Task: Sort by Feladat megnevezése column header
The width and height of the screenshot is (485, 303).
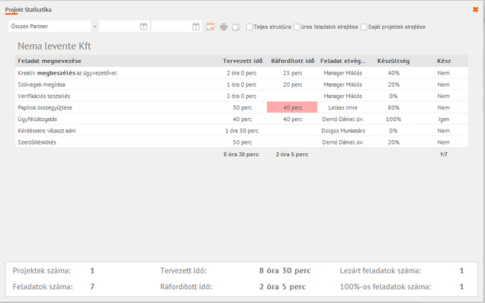Action: pos(50,61)
